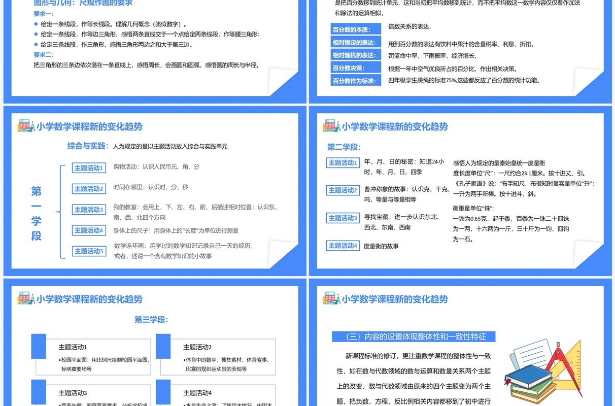Select the 主题活动2 tag beside 时间在哪里
The image size is (615, 406).
click(x=89, y=188)
